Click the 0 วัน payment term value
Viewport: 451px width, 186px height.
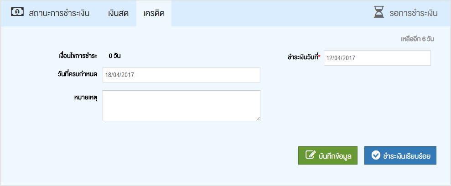point(114,56)
